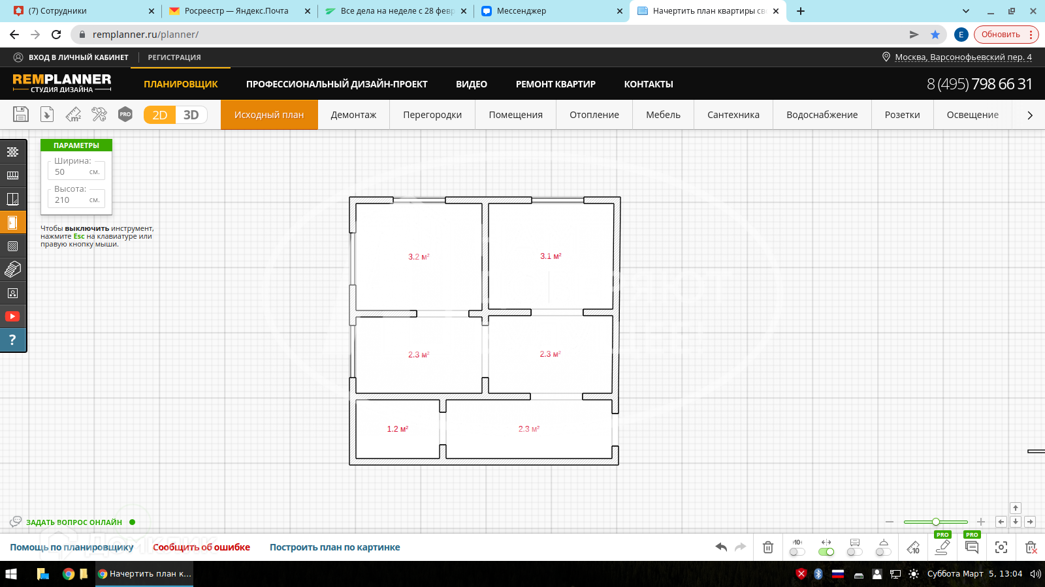
Task: Bookmark this page with the star icon
Action: [x=935, y=35]
